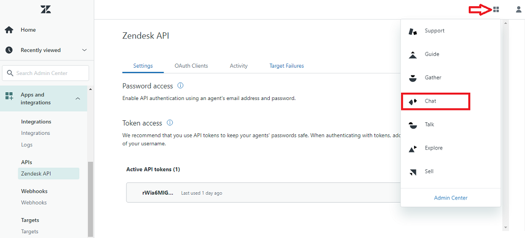Click the 'APIs' group heading in sidebar

27,162
